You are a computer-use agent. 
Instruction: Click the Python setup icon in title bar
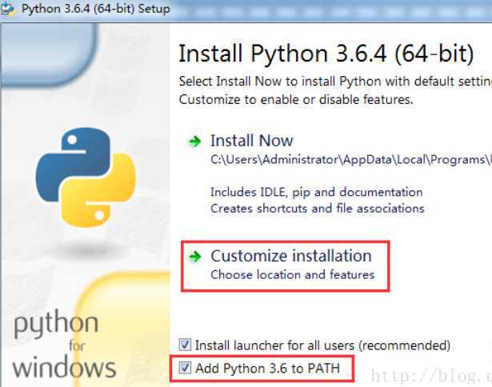[7, 9]
